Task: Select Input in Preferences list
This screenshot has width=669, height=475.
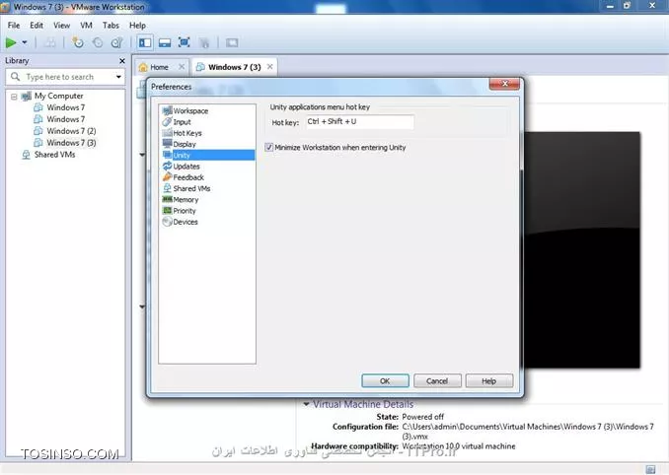Action: click(x=182, y=122)
